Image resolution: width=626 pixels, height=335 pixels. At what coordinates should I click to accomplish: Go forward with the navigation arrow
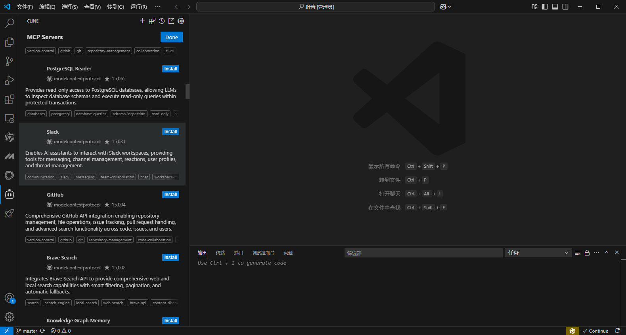tap(188, 7)
